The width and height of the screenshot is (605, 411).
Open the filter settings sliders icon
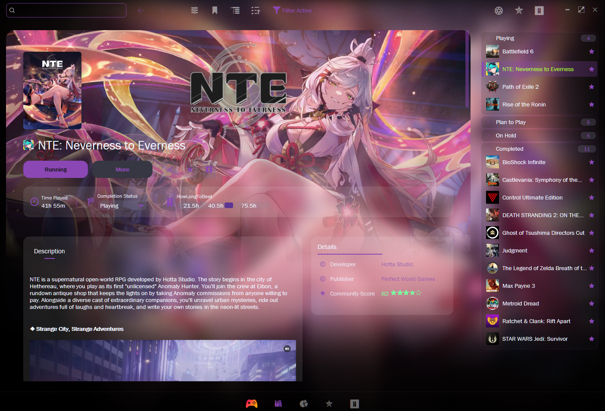[x=194, y=10]
